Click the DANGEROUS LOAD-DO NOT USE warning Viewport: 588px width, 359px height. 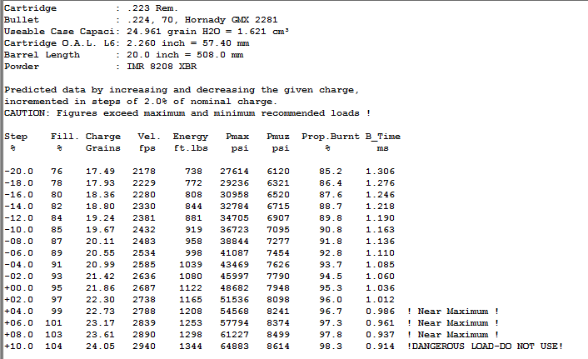pos(486,346)
